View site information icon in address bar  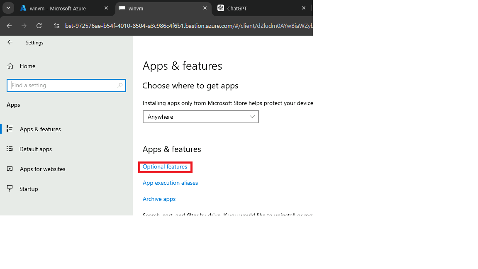click(57, 26)
